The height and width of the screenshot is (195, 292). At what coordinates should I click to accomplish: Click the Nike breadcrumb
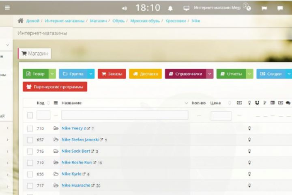pyautogui.click(x=196, y=21)
